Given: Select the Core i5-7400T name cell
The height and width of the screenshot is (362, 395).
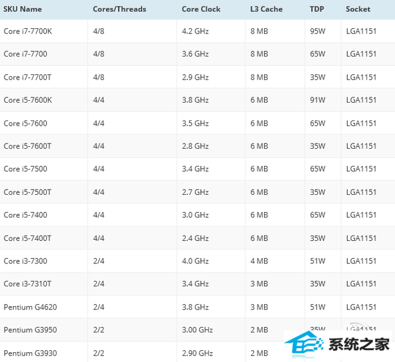Looking at the screenshot, I should tap(27, 238).
